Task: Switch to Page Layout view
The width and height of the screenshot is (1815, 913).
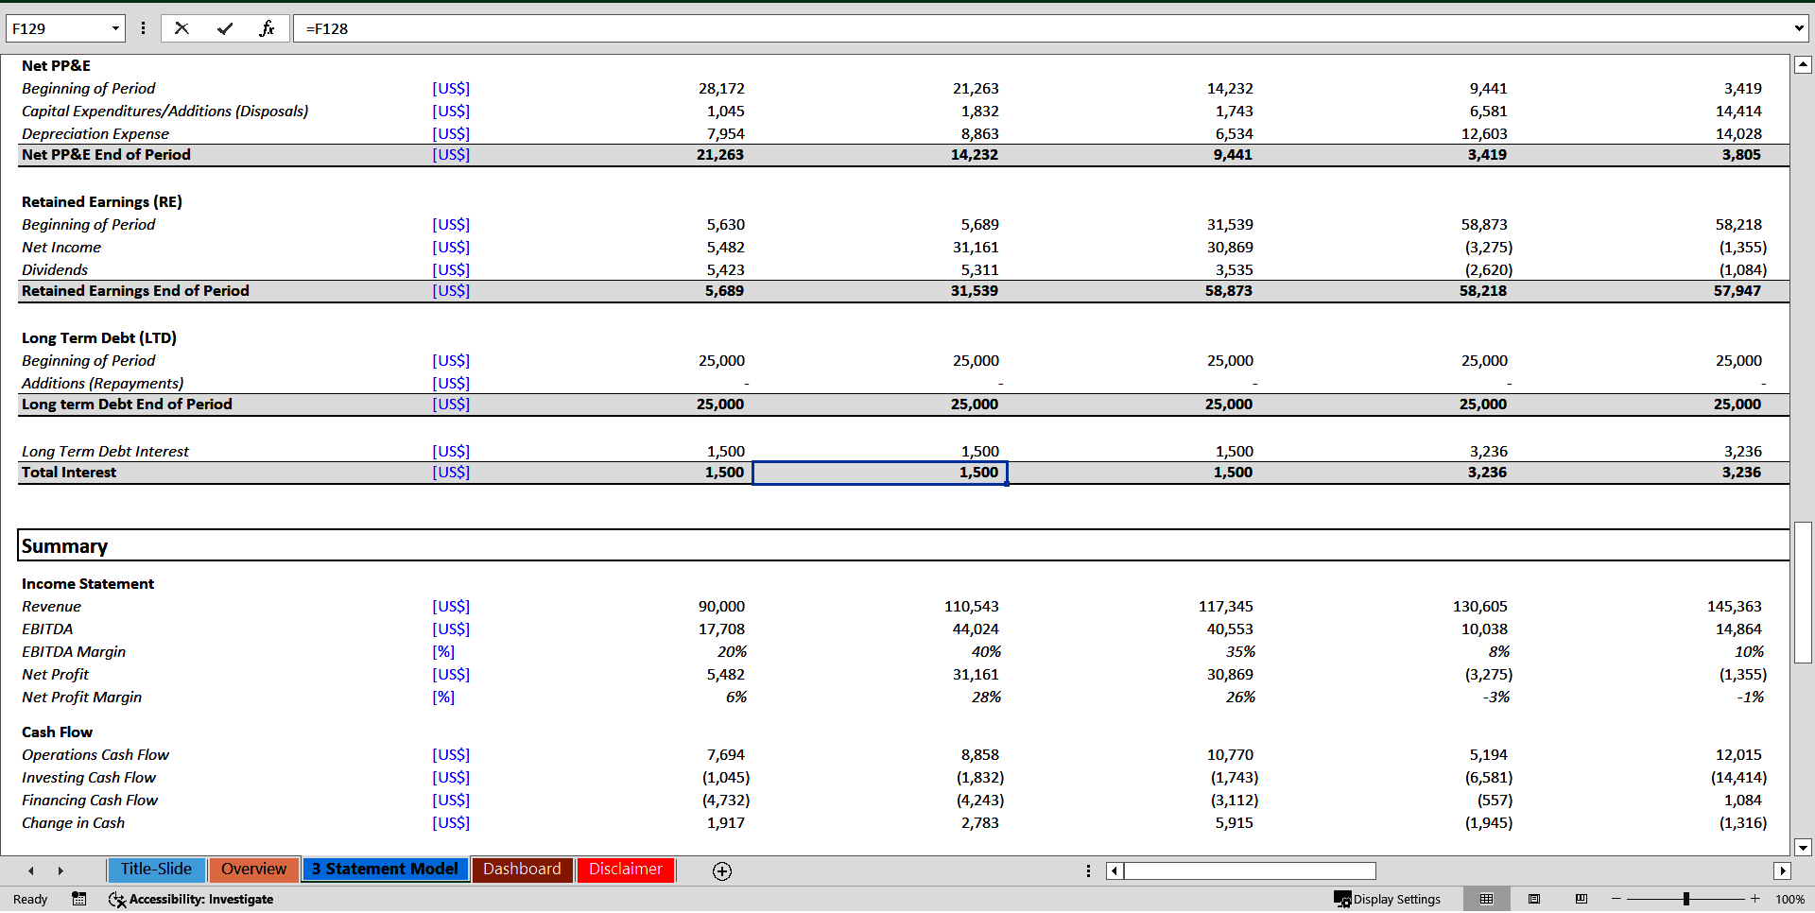Action: click(1534, 899)
